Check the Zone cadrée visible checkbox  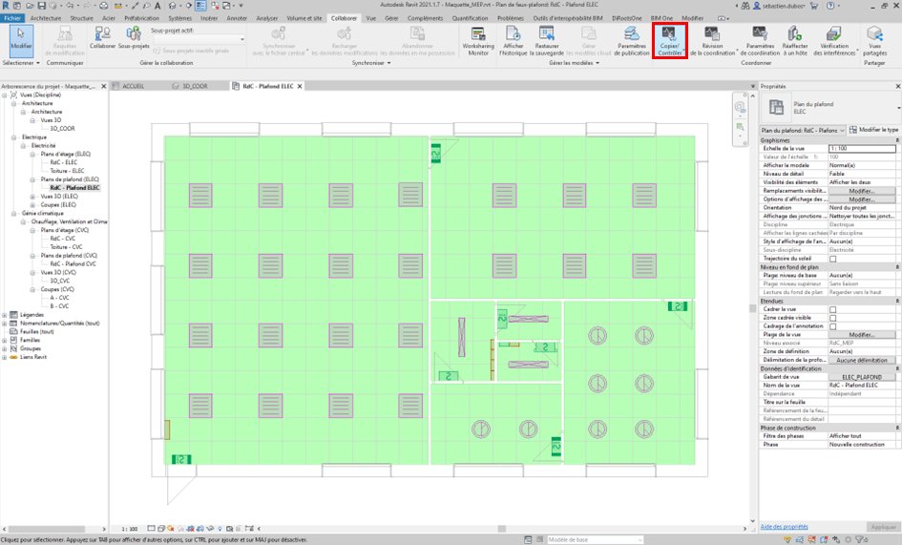832,318
